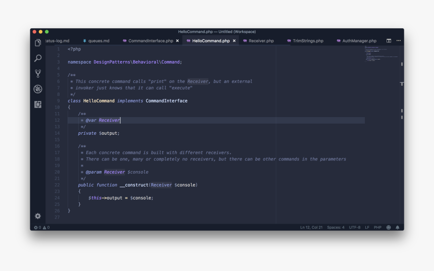The height and width of the screenshot is (271, 434).
Task: Open the Explorer files view
Action: pos(38,43)
